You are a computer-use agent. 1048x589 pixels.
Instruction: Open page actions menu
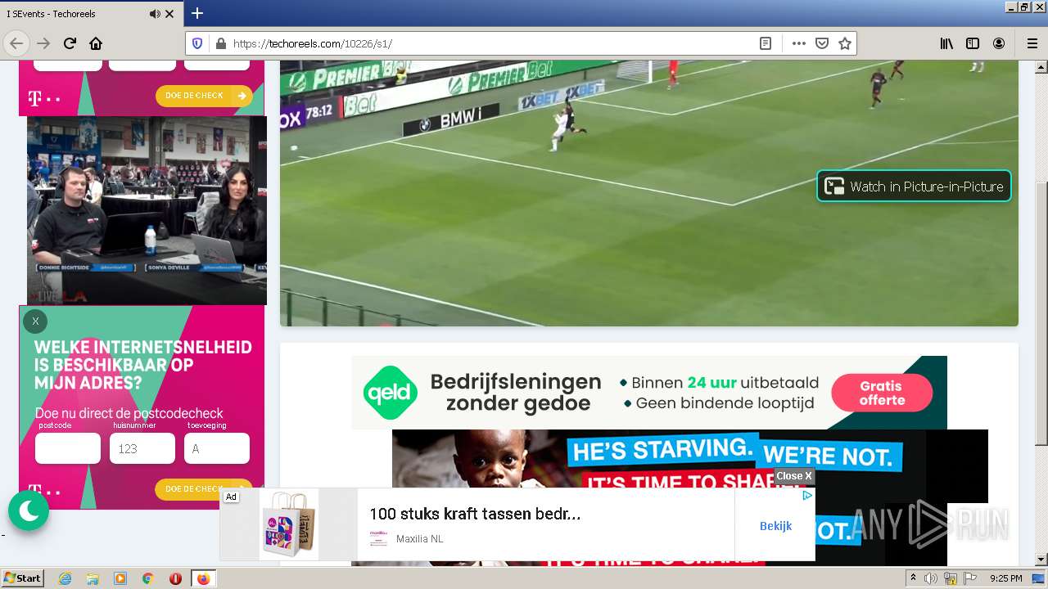(799, 43)
